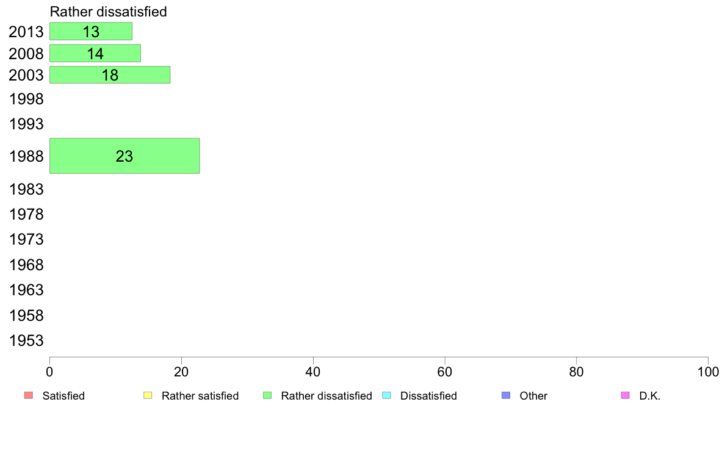Screen dimensions: 725x449
Task: Click the blue Other legend swatch
Action: tap(506, 395)
